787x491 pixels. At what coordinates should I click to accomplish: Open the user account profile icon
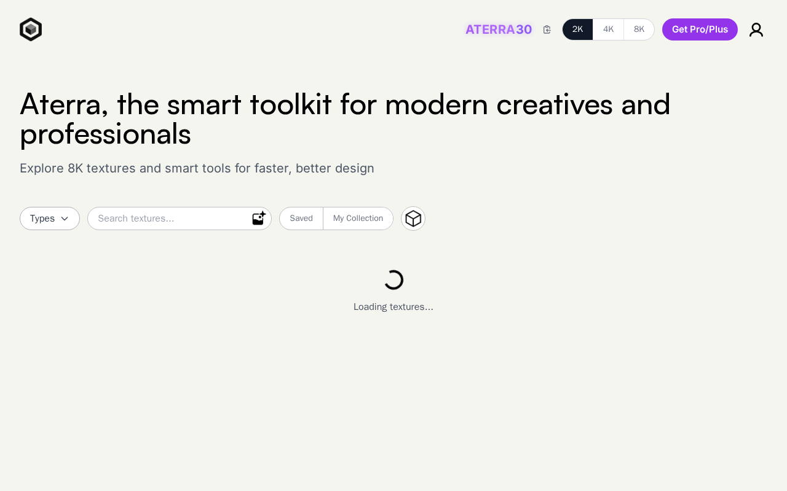coord(756,29)
